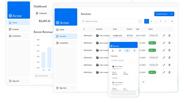
Task: Jump to page 6 in pagination
Action: [x=165, y=21]
